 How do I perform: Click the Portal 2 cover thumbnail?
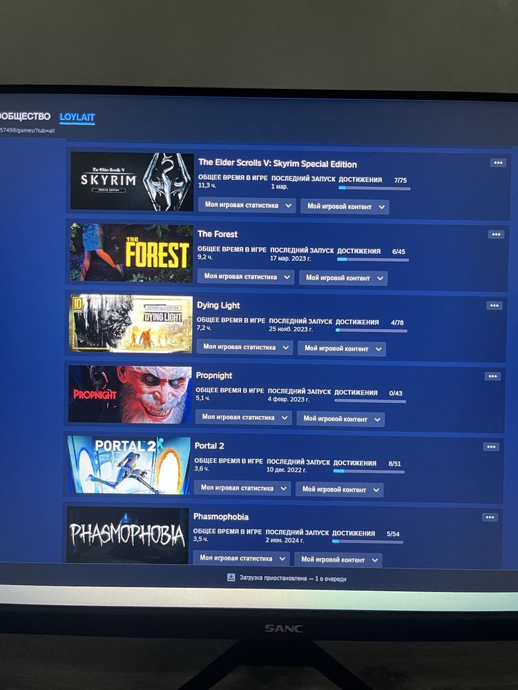point(129,465)
